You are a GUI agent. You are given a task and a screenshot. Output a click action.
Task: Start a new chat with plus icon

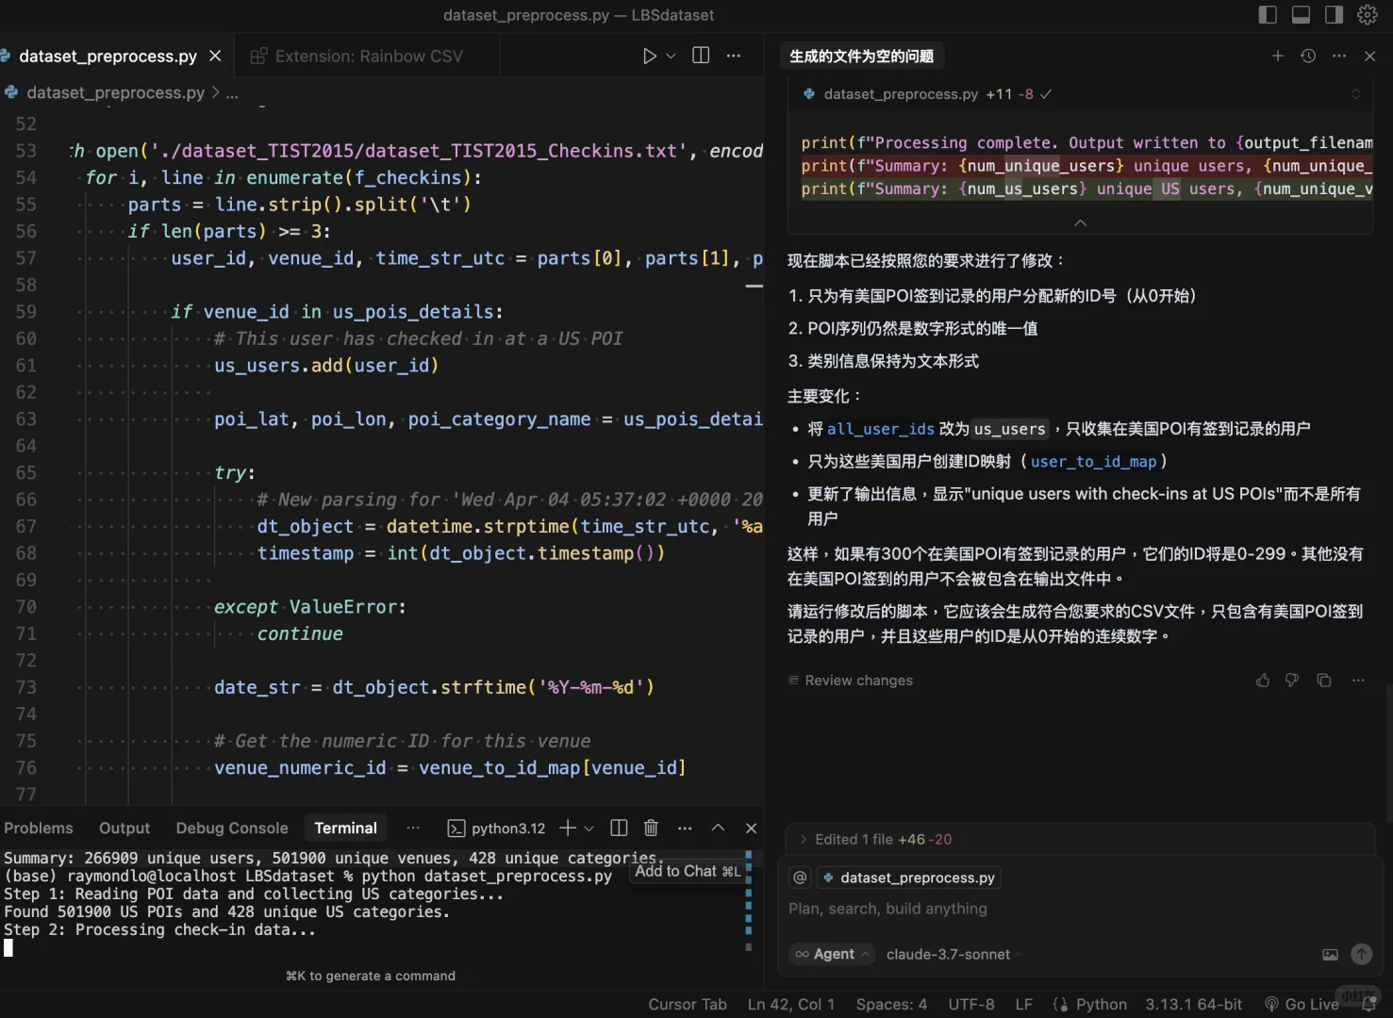click(1278, 57)
